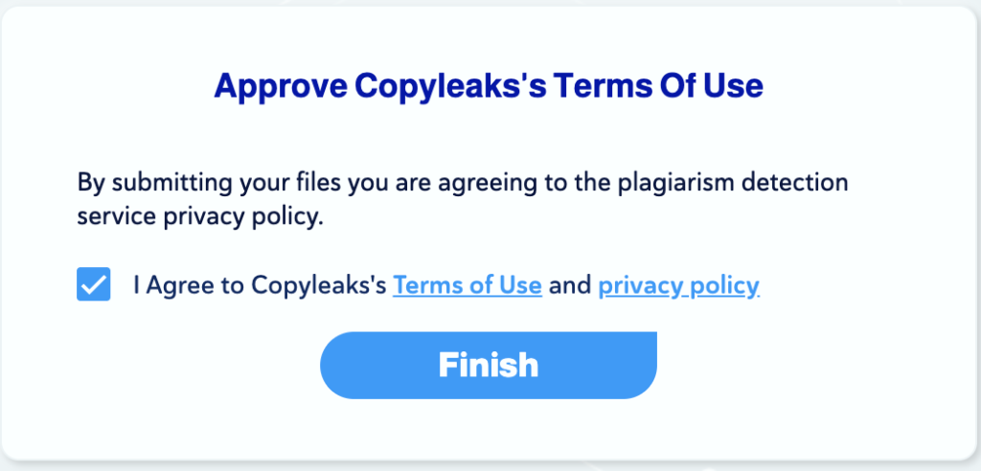Confirm the dialog with the Finish button
This screenshot has width=981, height=471.
click(489, 365)
